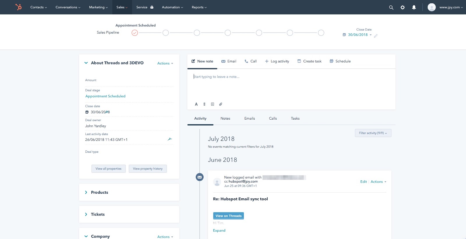Click the pin icon beside Last activity date
This screenshot has width=466, height=239.
point(170,139)
